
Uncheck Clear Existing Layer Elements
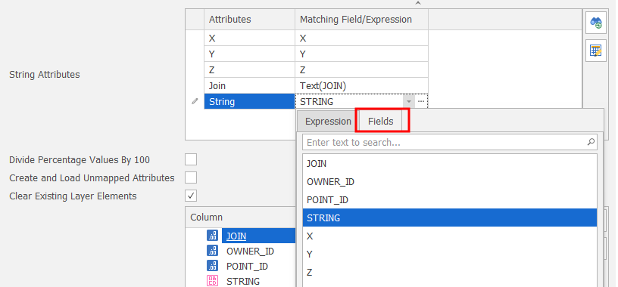point(191,196)
